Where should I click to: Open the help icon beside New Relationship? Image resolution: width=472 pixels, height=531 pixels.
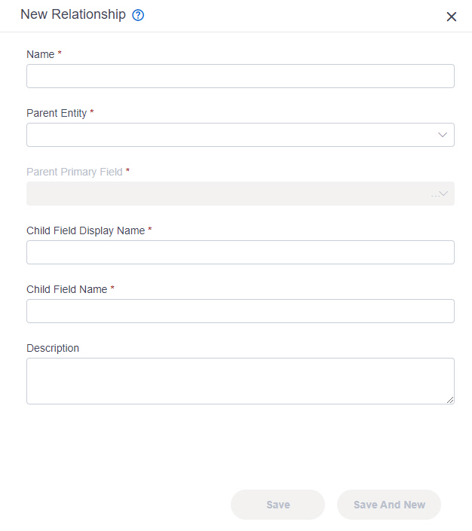click(138, 15)
